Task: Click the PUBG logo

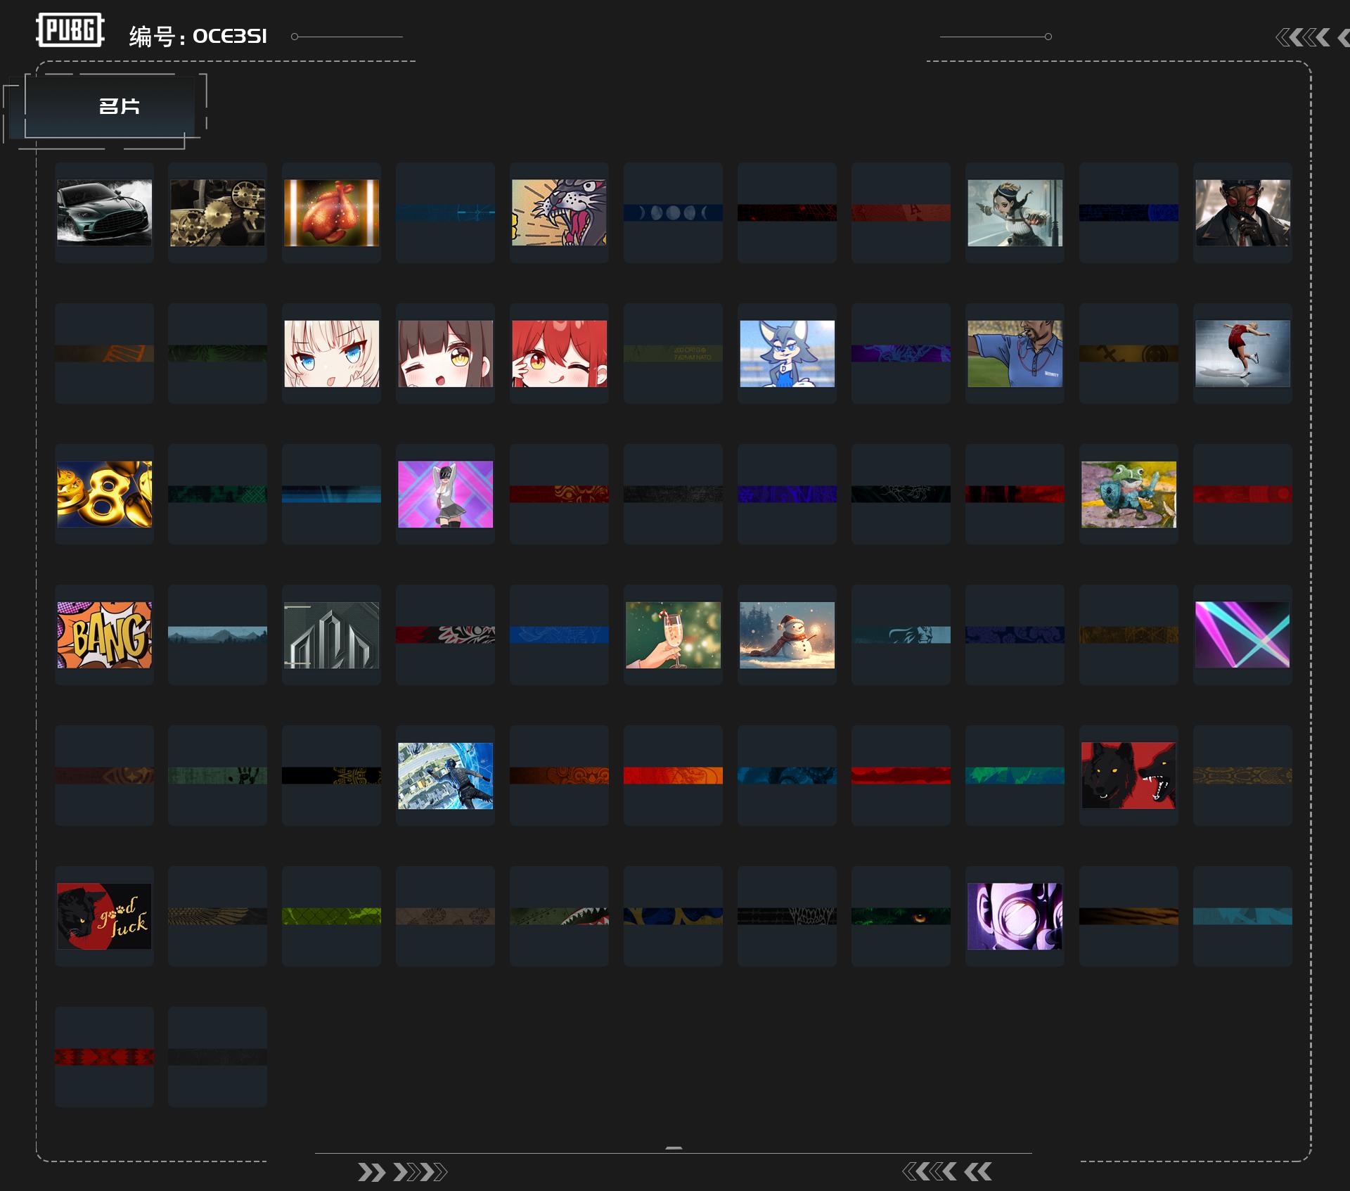Action: (x=70, y=30)
